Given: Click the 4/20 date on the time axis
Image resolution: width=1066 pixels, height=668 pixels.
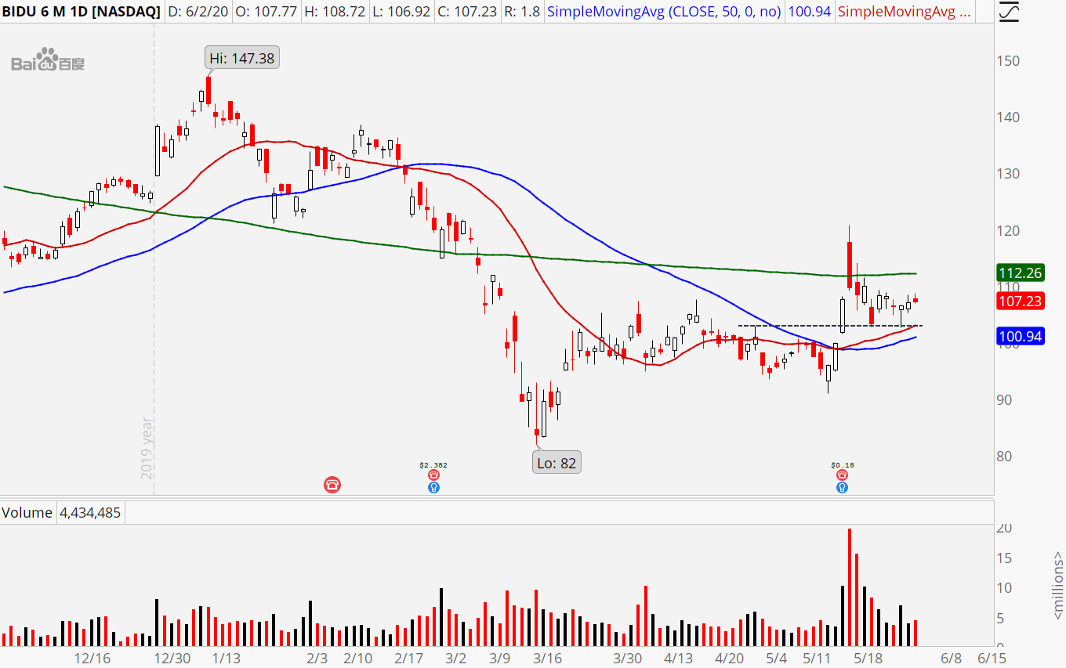Looking at the screenshot, I should (731, 658).
